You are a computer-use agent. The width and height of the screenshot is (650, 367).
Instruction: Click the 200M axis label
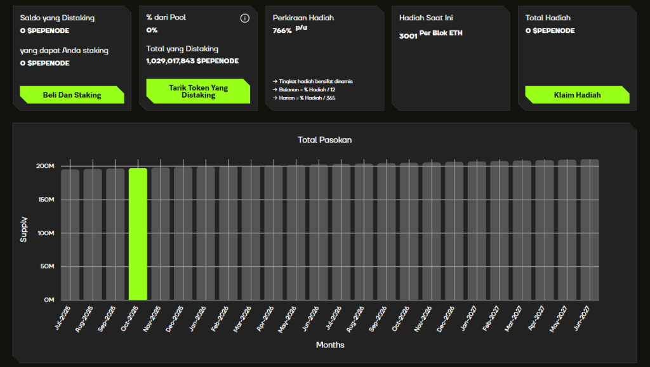45,166
